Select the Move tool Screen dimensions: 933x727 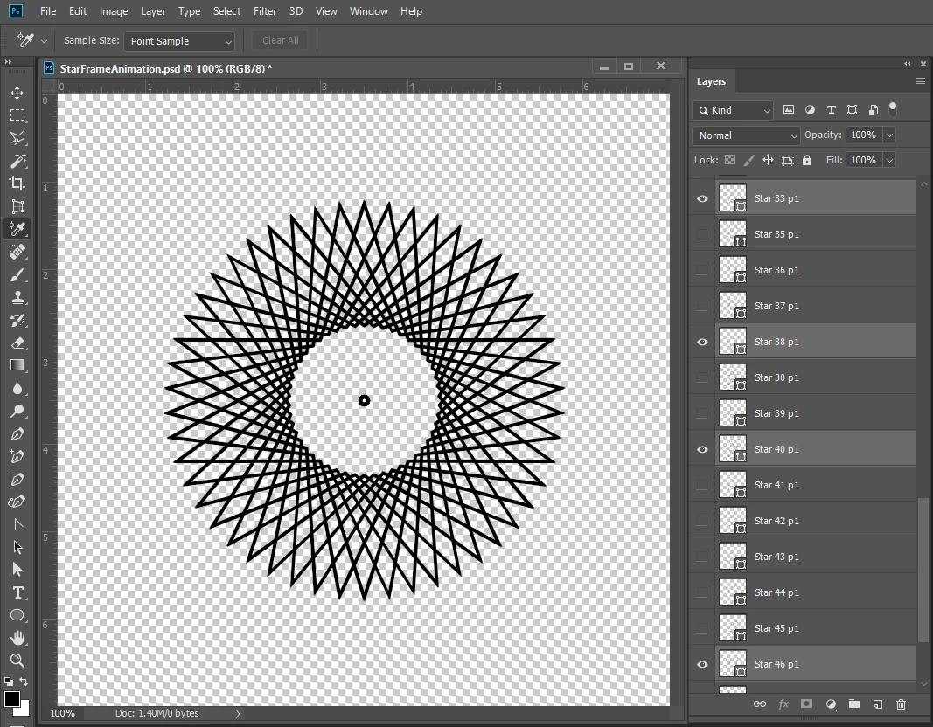(x=17, y=93)
